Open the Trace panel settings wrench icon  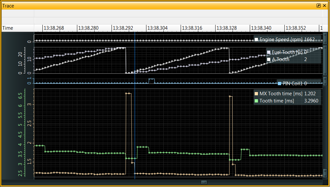(x=319, y=6)
